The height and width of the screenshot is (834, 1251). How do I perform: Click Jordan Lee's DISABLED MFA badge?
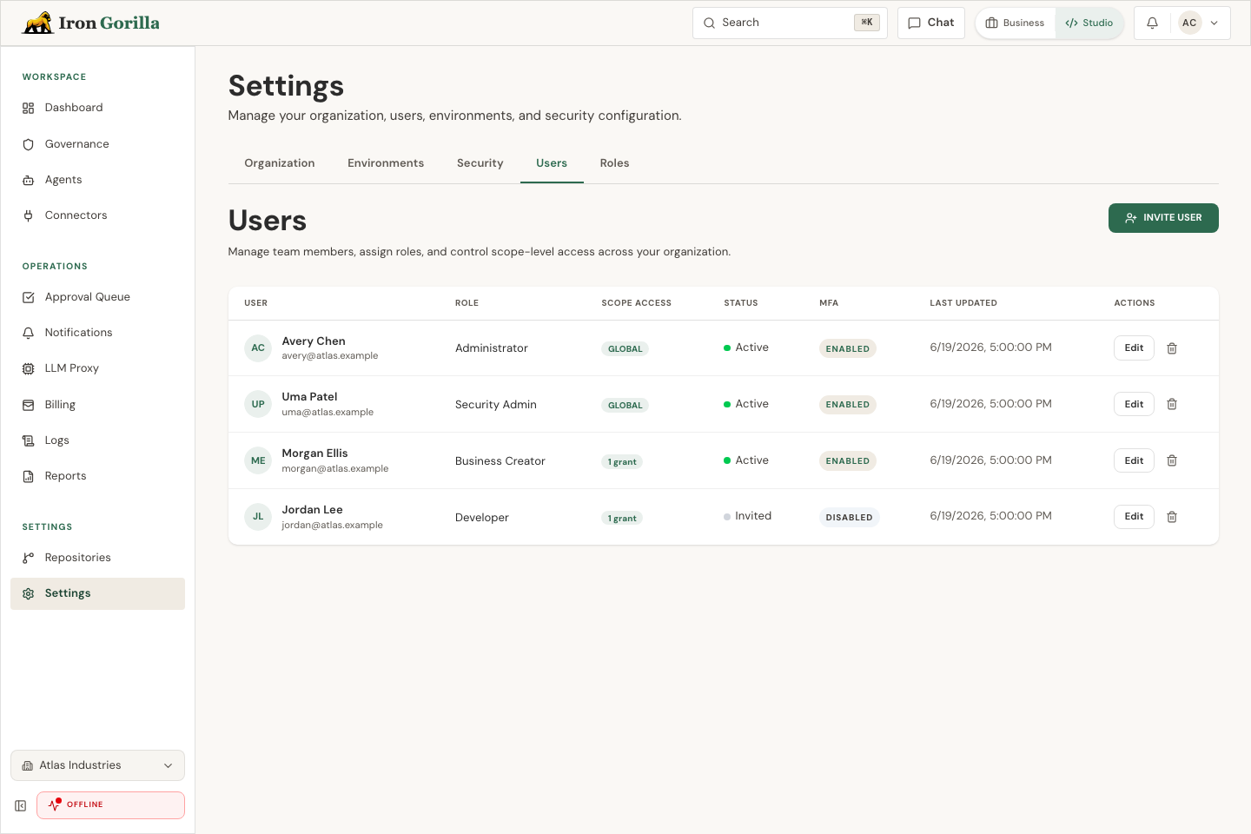pyautogui.click(x=850, y=518)
